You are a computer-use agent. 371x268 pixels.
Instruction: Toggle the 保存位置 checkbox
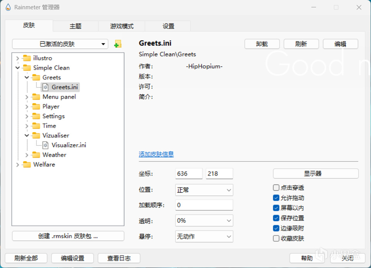coord(276,218)
